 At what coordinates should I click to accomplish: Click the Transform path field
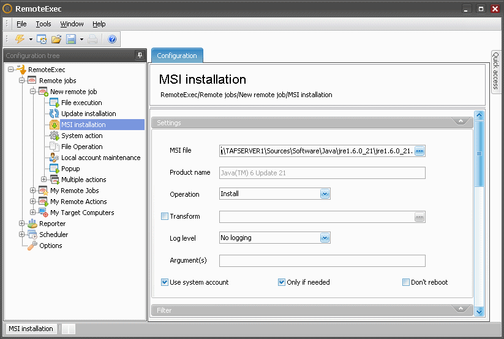(x=317, y=217)
